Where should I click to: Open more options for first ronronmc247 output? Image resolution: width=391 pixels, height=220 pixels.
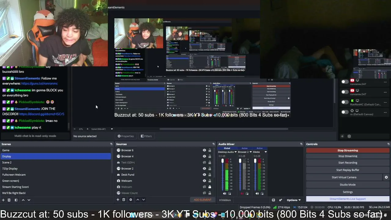pos(385,82)
